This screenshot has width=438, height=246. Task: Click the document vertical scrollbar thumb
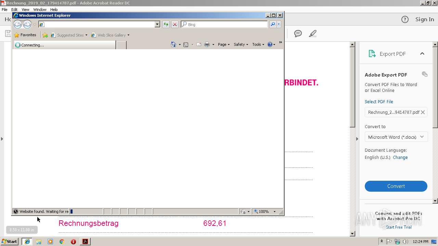coord(352,87)
